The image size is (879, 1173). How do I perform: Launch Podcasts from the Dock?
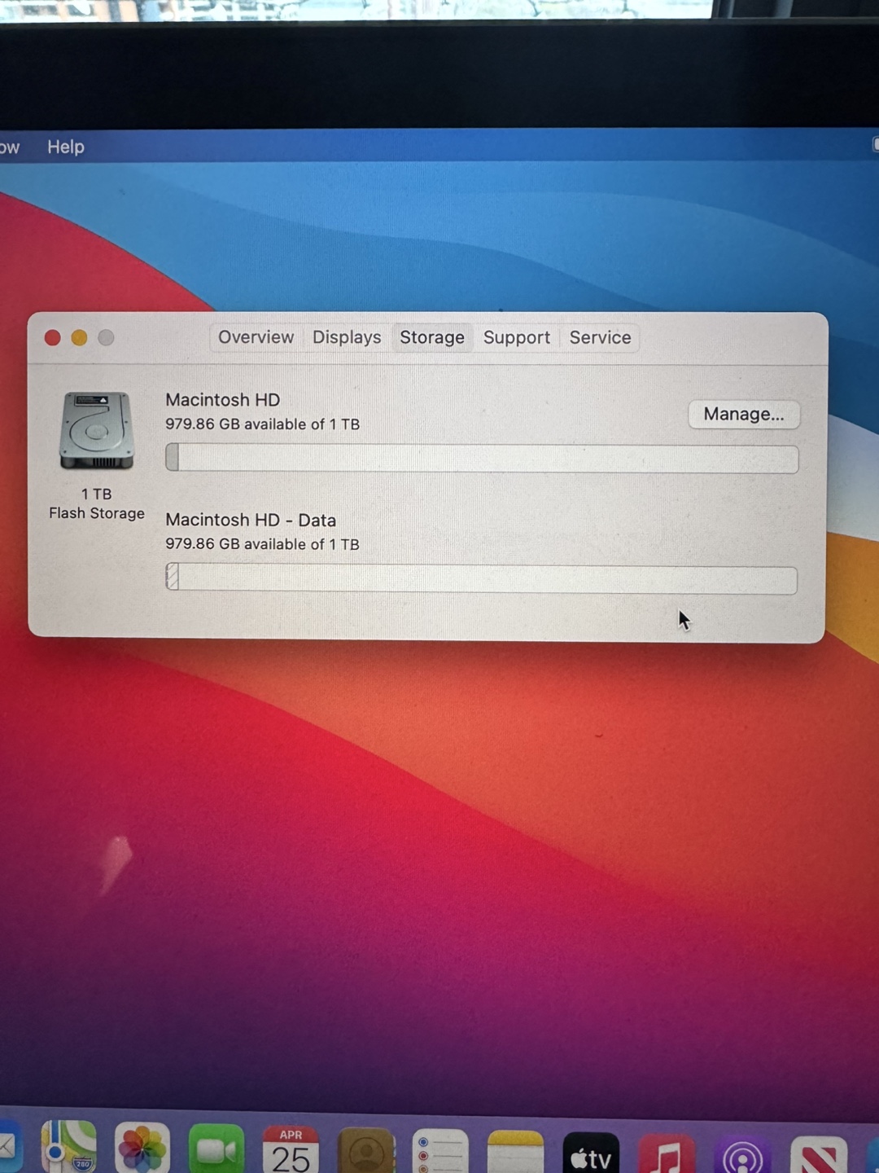pyautogui.click(x=742, y=1154)
